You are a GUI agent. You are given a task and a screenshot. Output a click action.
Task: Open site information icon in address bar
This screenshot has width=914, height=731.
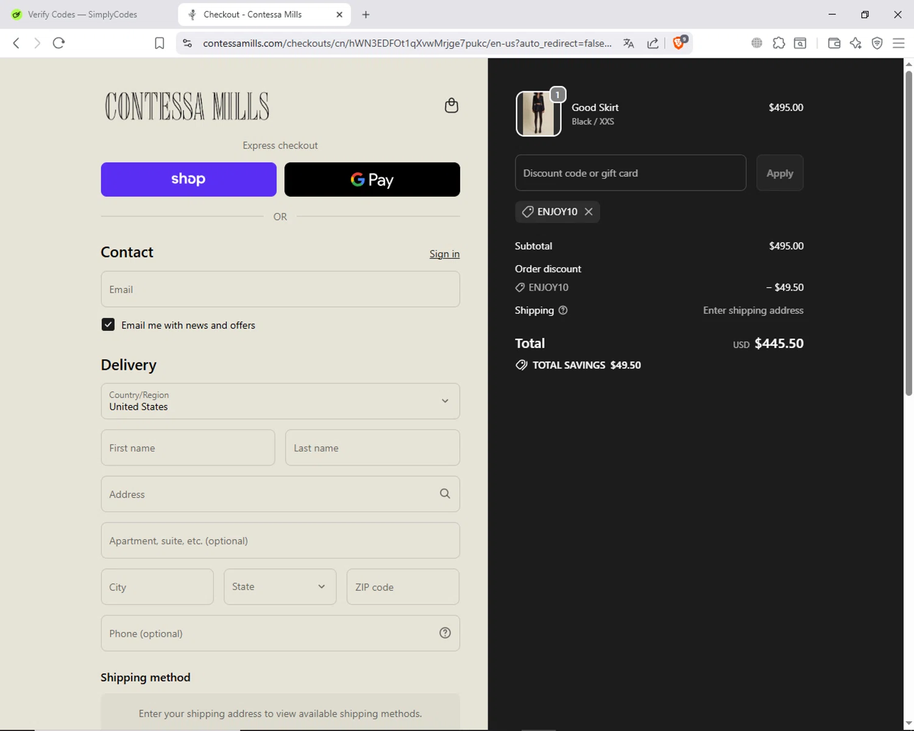pyautogui.click(x=188, y=43)
